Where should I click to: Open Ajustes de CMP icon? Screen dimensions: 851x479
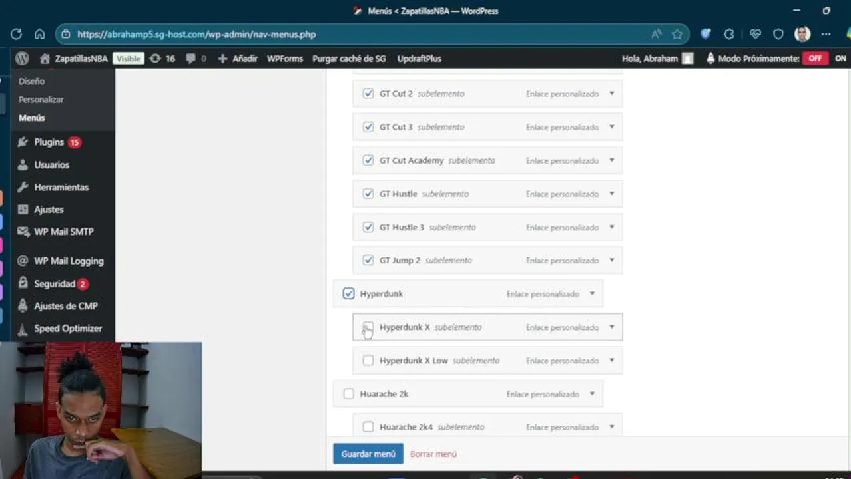click(x=23, y=306)
